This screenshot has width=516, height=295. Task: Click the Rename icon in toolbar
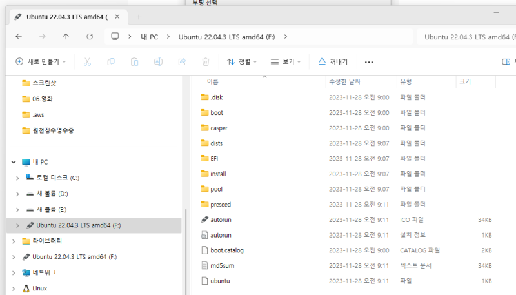[158, 62]
